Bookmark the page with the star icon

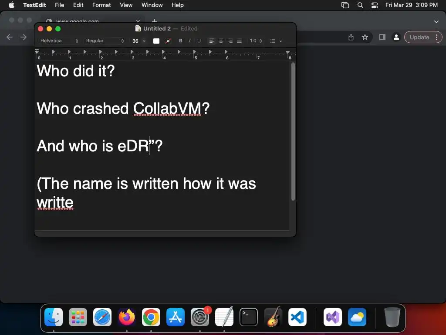click(365, 37)
